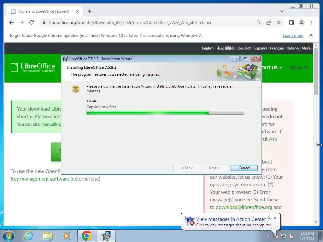The height and width of the screenshot is (242, 323).
Task: Click Installation Wizard title bar icon
Action: 65,59
